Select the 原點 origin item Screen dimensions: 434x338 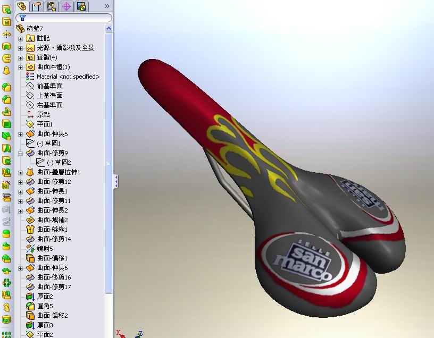(x=38, y=114)
